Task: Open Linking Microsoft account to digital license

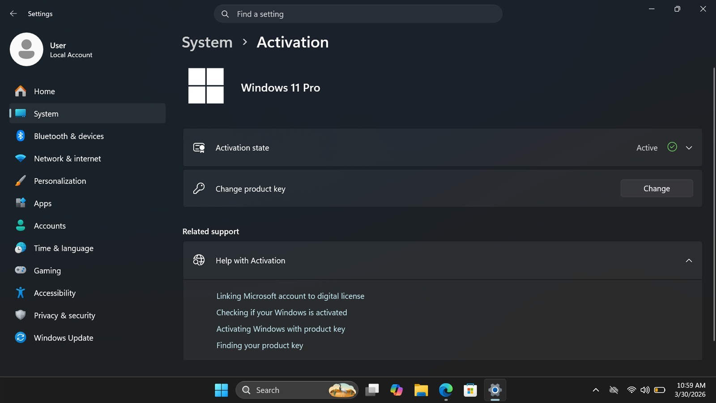Action: click(x=290, y=296)
